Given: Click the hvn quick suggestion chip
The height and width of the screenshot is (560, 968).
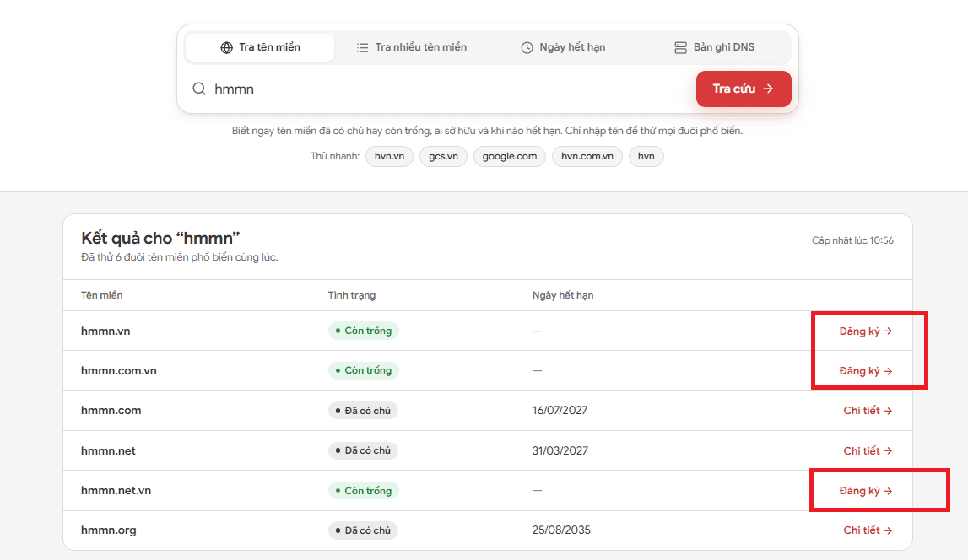Looking at the screenshot, I should (646, 156).
